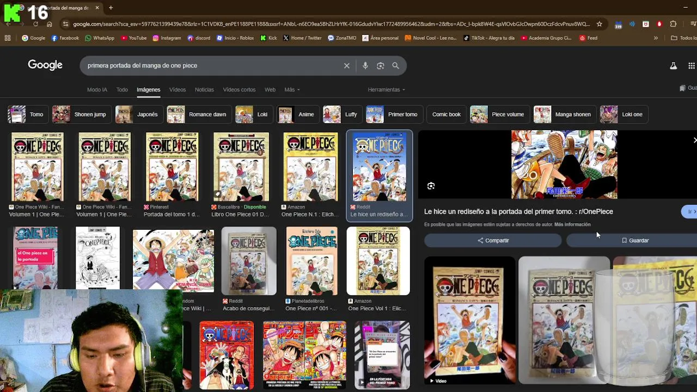The image size is (697, 392).
Task: Click the Guardar save button
Action: 634,240
